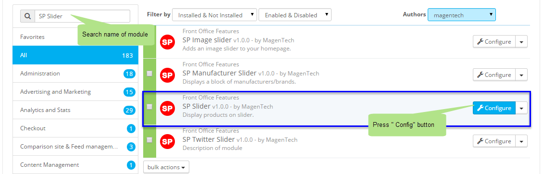
Task: Click the SP Slider module logo
Action: [x=167, y=108]
